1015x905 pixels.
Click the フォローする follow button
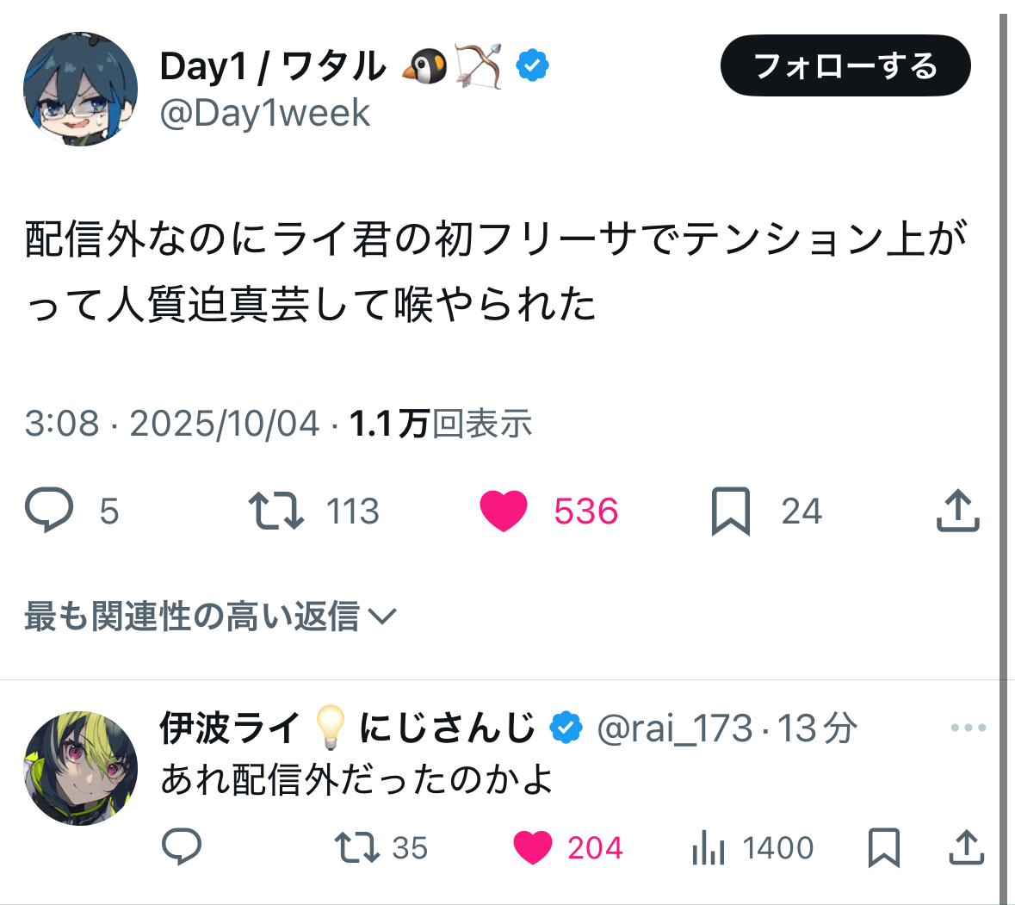pyautogui.click(x=845, y=66)
